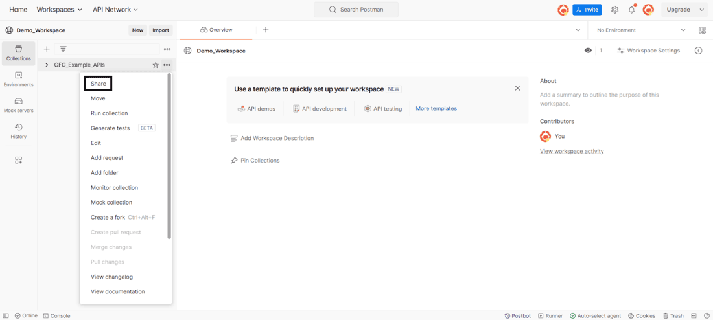Viewport: 713px width, 320px height.
Task: Open the environment quick look icon
Action: (701, 30)
